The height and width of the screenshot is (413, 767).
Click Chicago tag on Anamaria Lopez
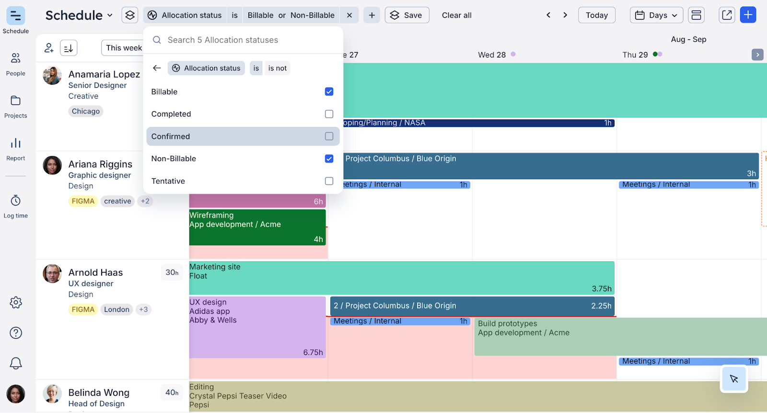pos(86,111)
